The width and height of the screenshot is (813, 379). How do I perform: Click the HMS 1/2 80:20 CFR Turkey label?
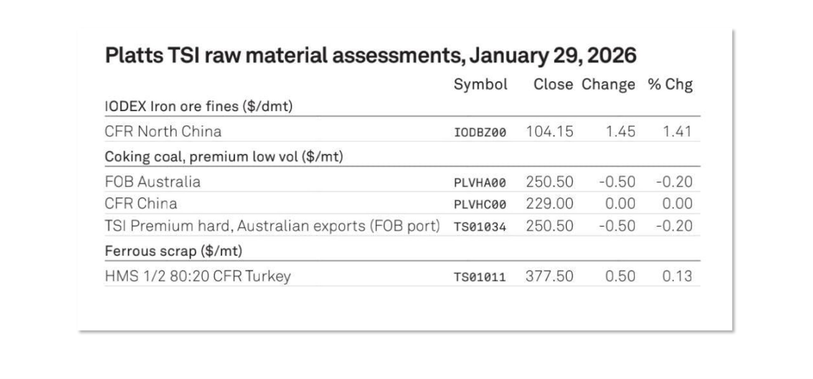[x=198, y=276]
